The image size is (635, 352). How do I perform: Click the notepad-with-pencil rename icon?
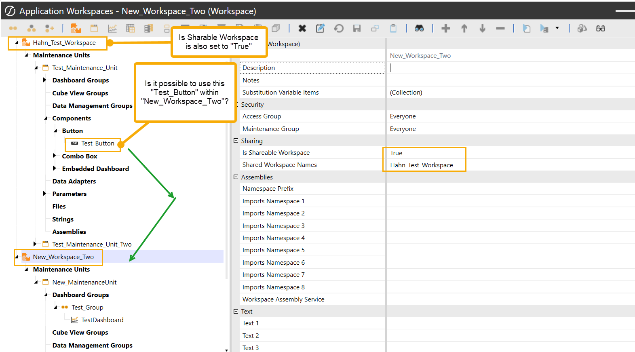[x=320, y=28]
